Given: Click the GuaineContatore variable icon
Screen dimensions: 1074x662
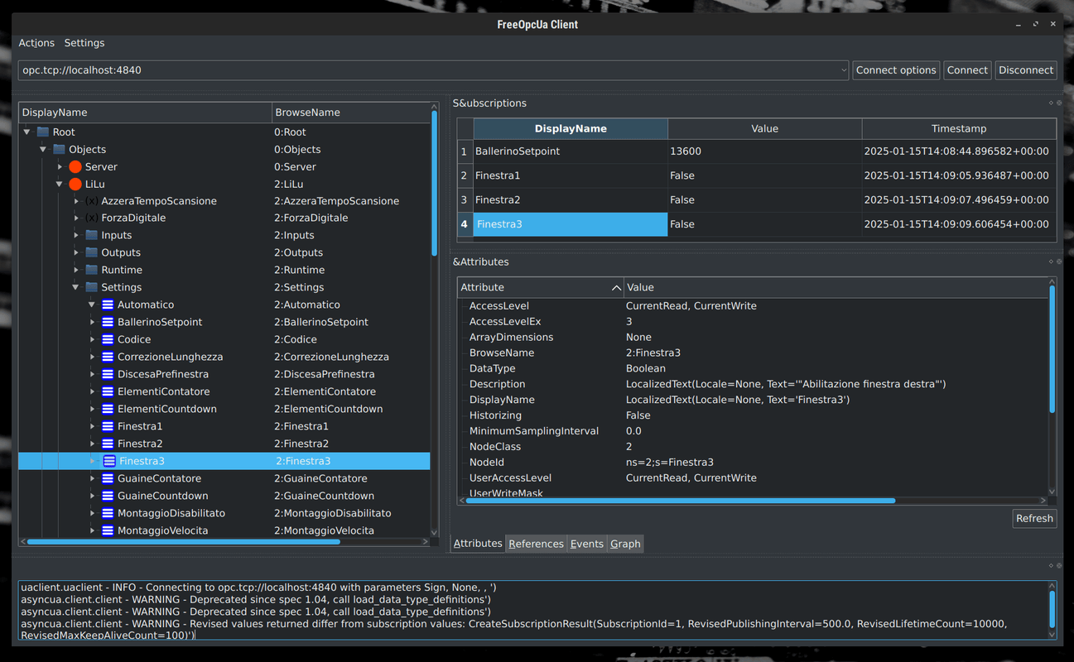Looking at the screenshot, I should [108, 479].
